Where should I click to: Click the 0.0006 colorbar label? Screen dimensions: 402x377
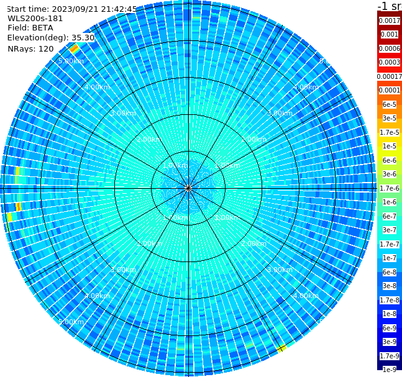tap(390, 48)
